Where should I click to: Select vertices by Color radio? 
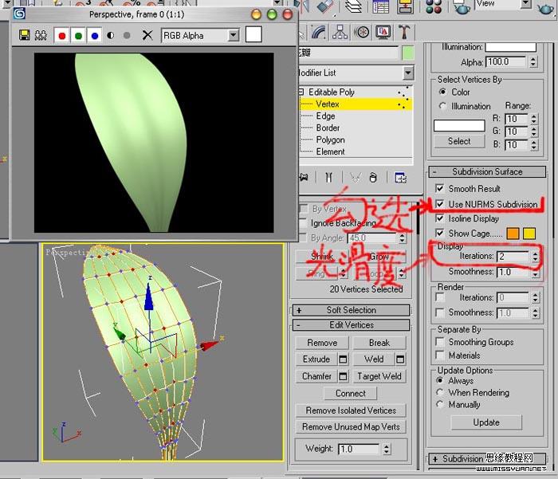point(442,92)
